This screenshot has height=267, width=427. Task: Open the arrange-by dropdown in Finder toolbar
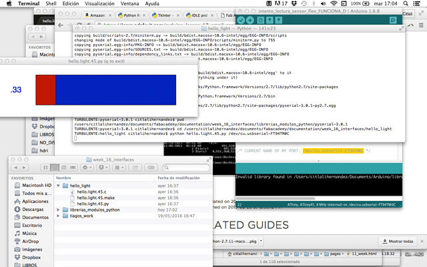(119, 168)
